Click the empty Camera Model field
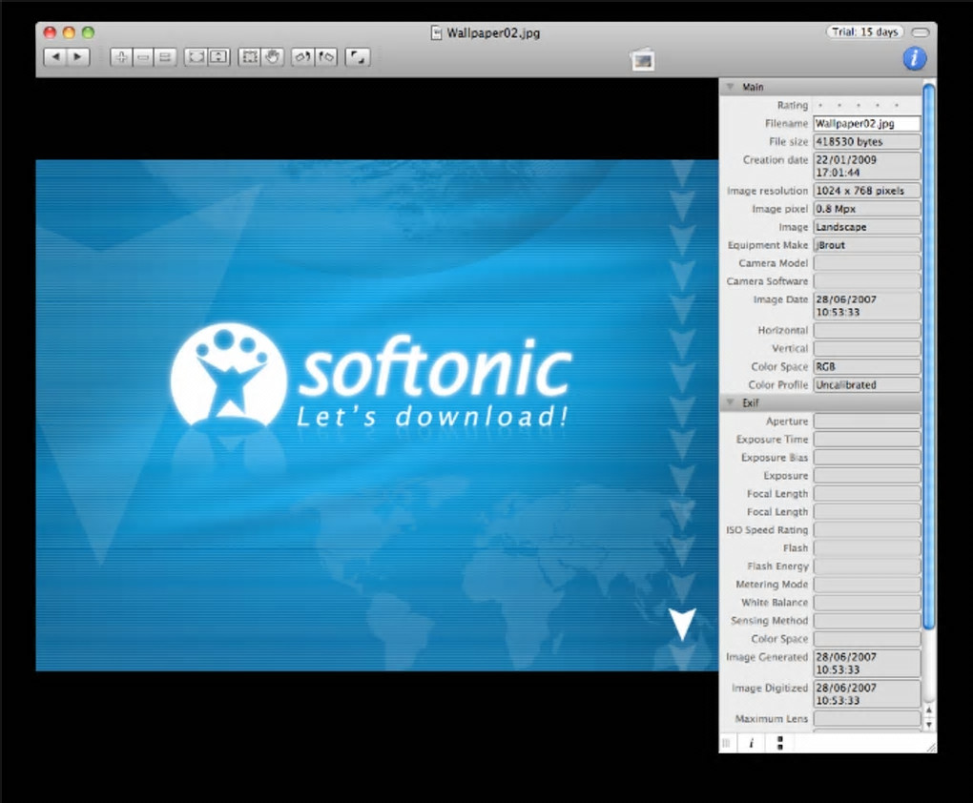The height and width of the screenshot is (803, 973). click(867, 263)
